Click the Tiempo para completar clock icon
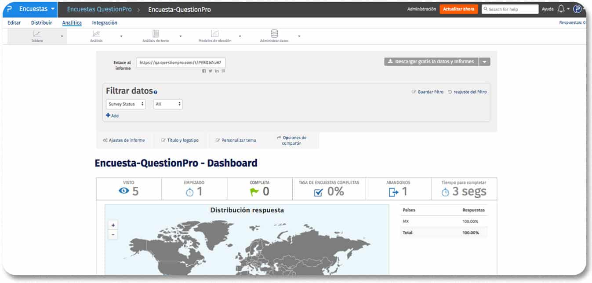 (445, 192)
